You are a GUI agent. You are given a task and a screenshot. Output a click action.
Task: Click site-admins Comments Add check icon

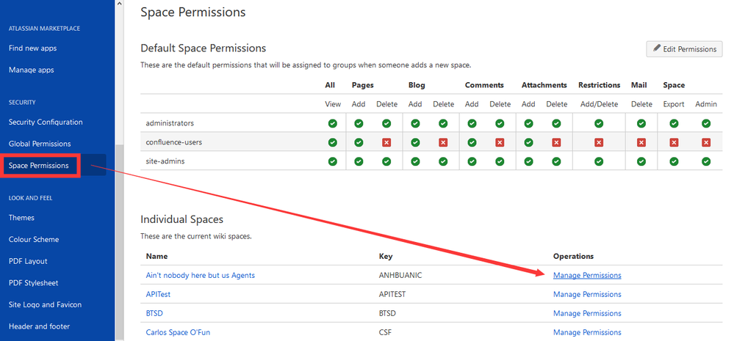472,161
